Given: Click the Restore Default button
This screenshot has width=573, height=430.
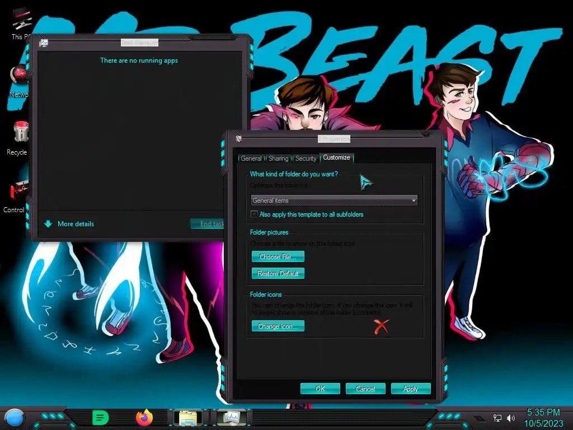Looking at the screenshot, I should [278, 273].
